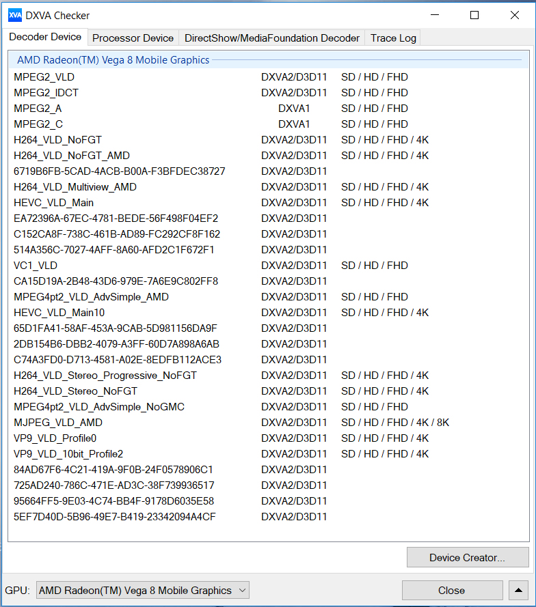Click the up-arrow button beside Close
This screenshot has width=536, height=607.
[x=518, y=591]
